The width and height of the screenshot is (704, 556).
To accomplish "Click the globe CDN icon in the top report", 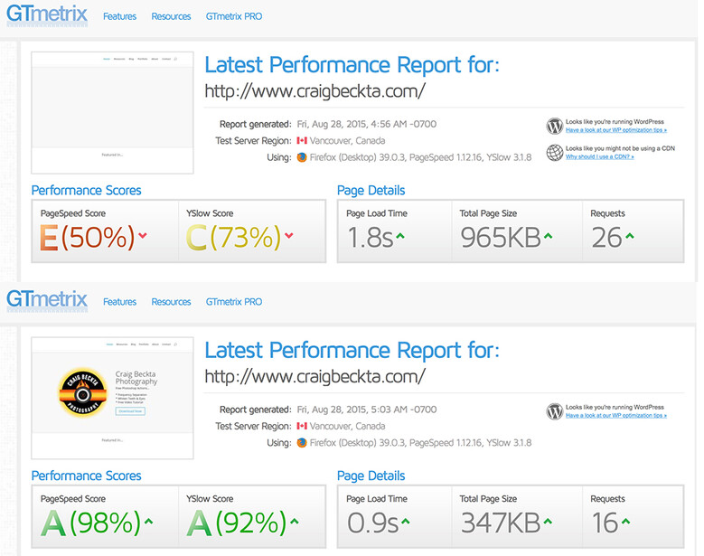I will (555, 153).
